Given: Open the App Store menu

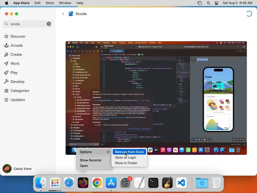Looking at the screenshot, I should [x=21, y=3].
